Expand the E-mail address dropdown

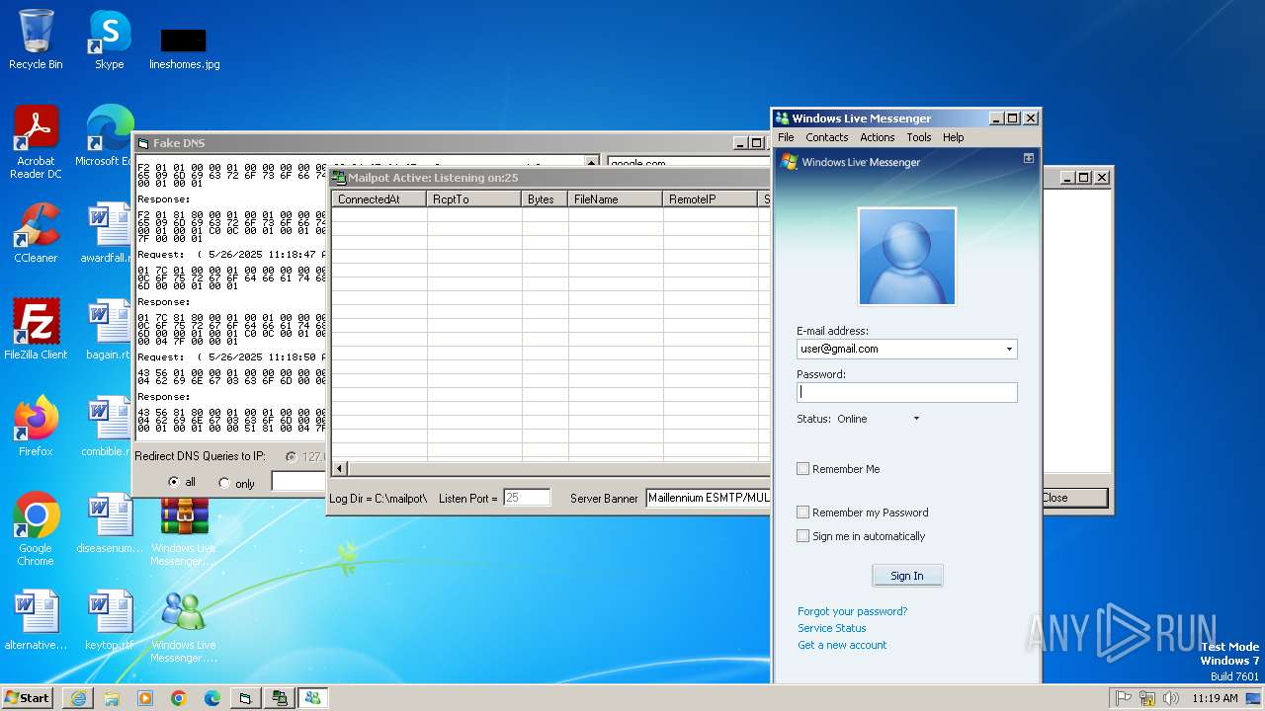click(1009, 349)
